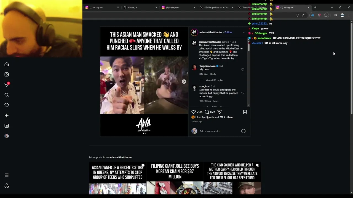Screen dimensions: 353x198
Task: Open the kind soldier airport post thumbnail
Action: click(x=232, y=178)
